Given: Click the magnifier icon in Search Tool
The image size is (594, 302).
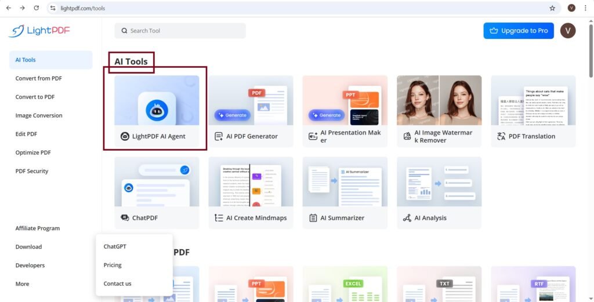Looking at the screenshot, I should coord(124,31).
